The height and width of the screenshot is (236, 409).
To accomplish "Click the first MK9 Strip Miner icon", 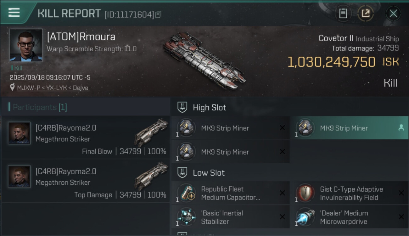I will [x=186, y=128].
